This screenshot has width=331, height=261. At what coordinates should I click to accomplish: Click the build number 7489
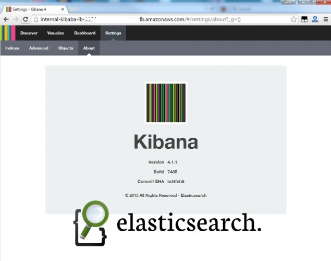coord(172,172)
